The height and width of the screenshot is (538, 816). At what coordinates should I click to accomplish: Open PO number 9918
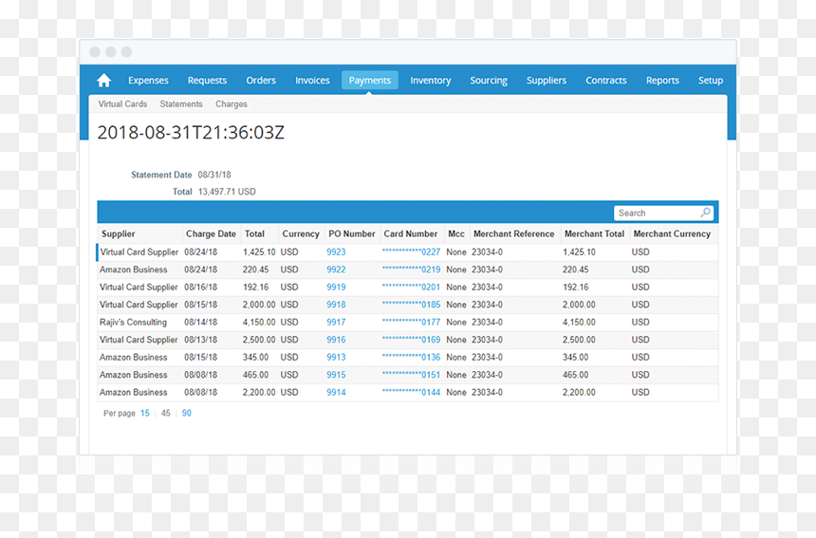tap(336, 305)
